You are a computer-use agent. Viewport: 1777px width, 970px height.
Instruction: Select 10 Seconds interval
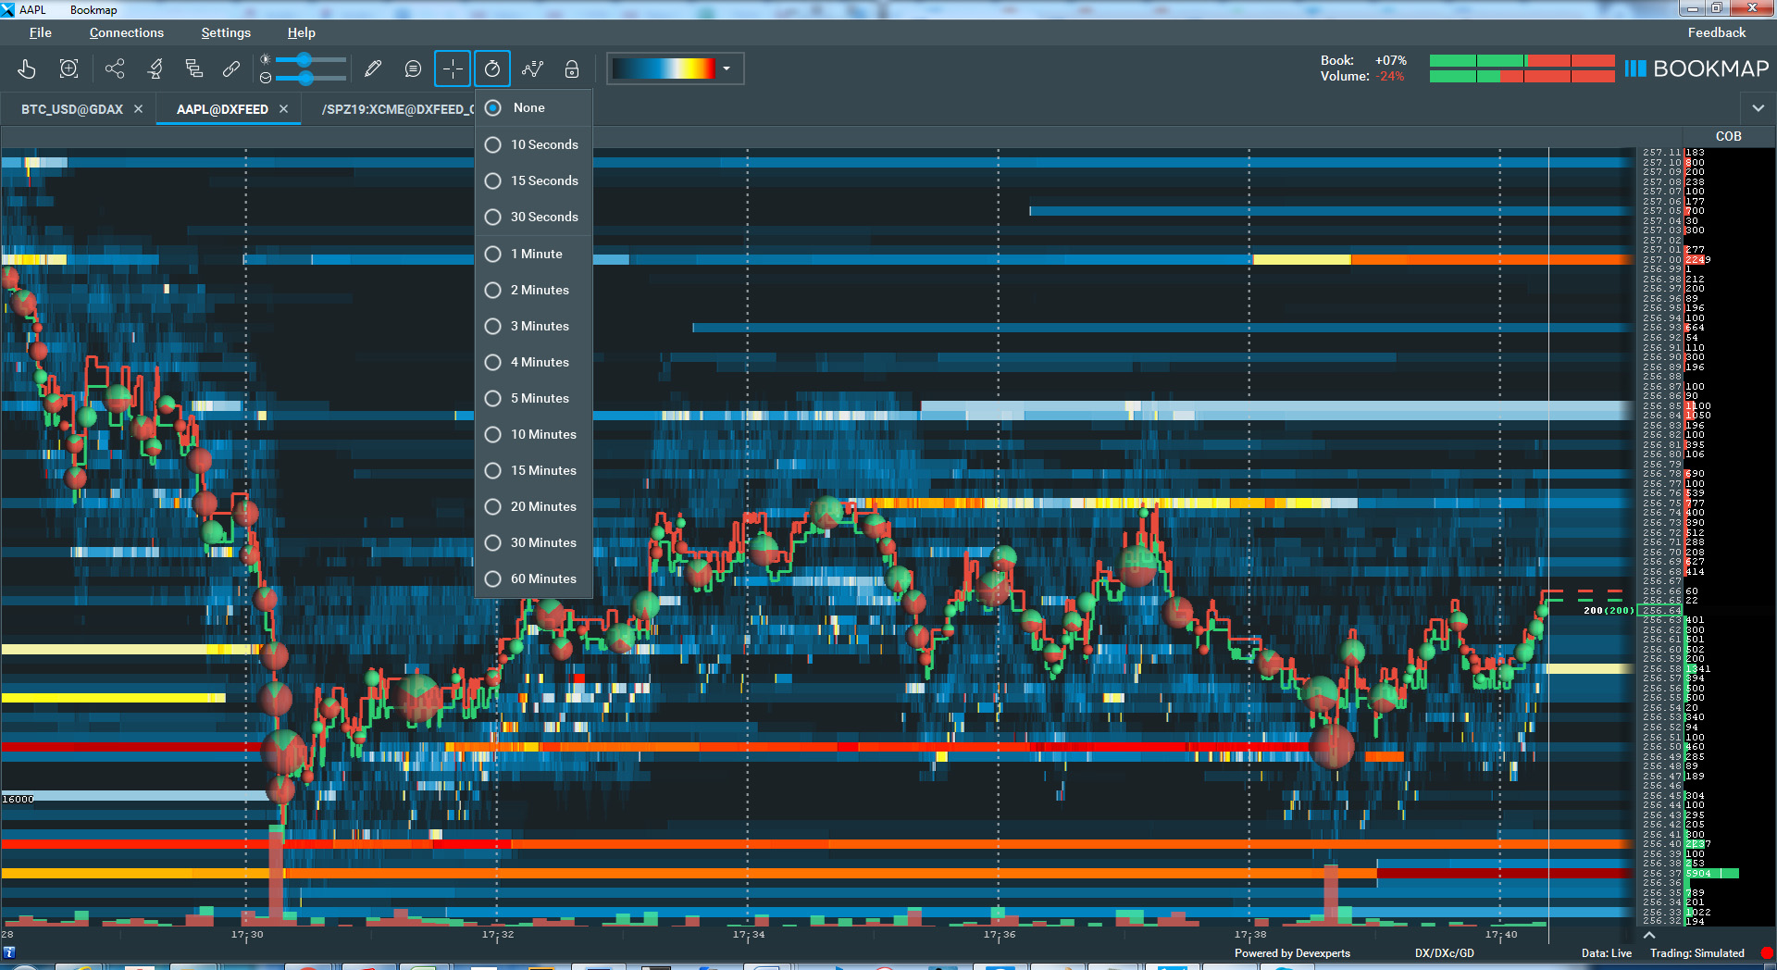(x=534, y=144)
